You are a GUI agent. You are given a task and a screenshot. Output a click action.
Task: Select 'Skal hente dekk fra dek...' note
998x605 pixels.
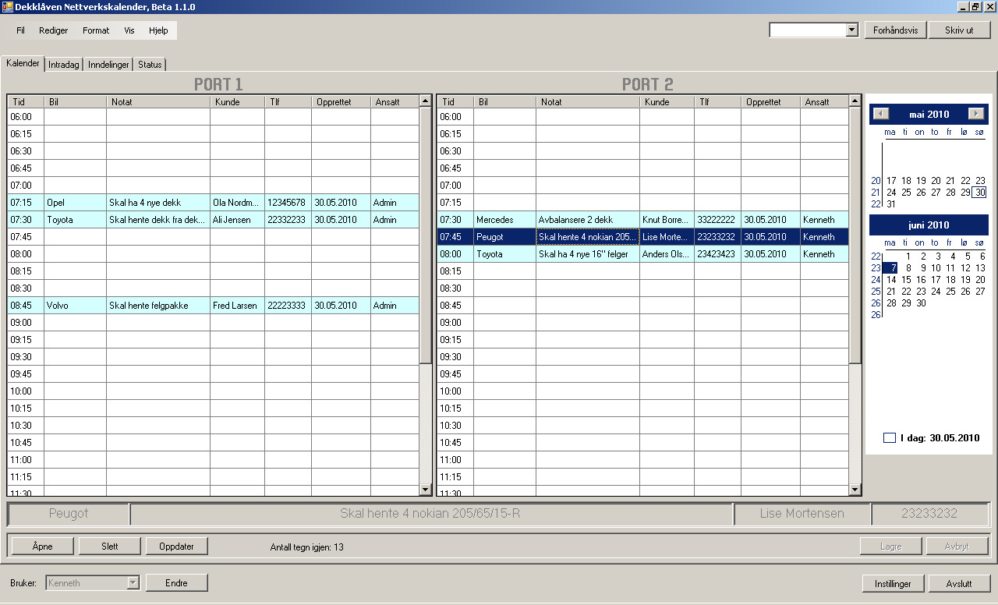click(x=157, y=220)
